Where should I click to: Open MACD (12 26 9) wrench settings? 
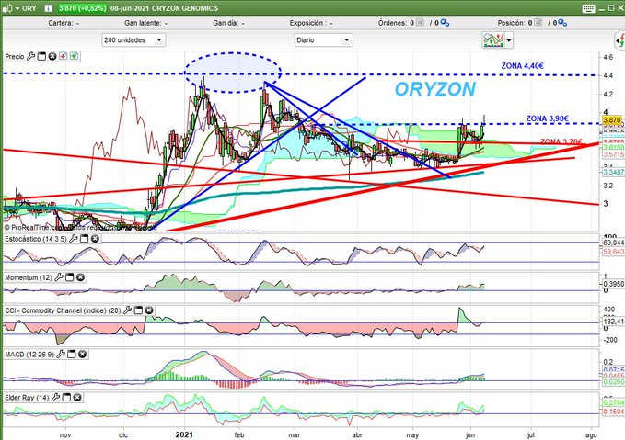click(x=61, y=354)
